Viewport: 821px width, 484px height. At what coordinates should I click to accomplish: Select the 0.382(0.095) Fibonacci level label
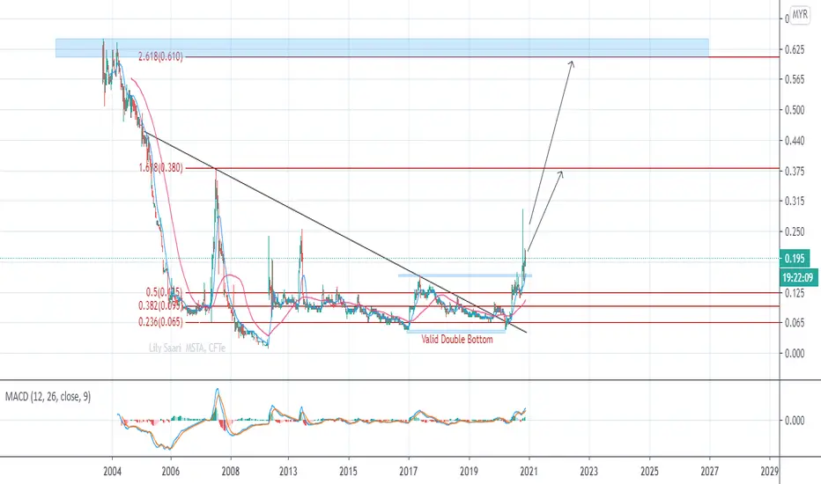[x=160, y=306]
